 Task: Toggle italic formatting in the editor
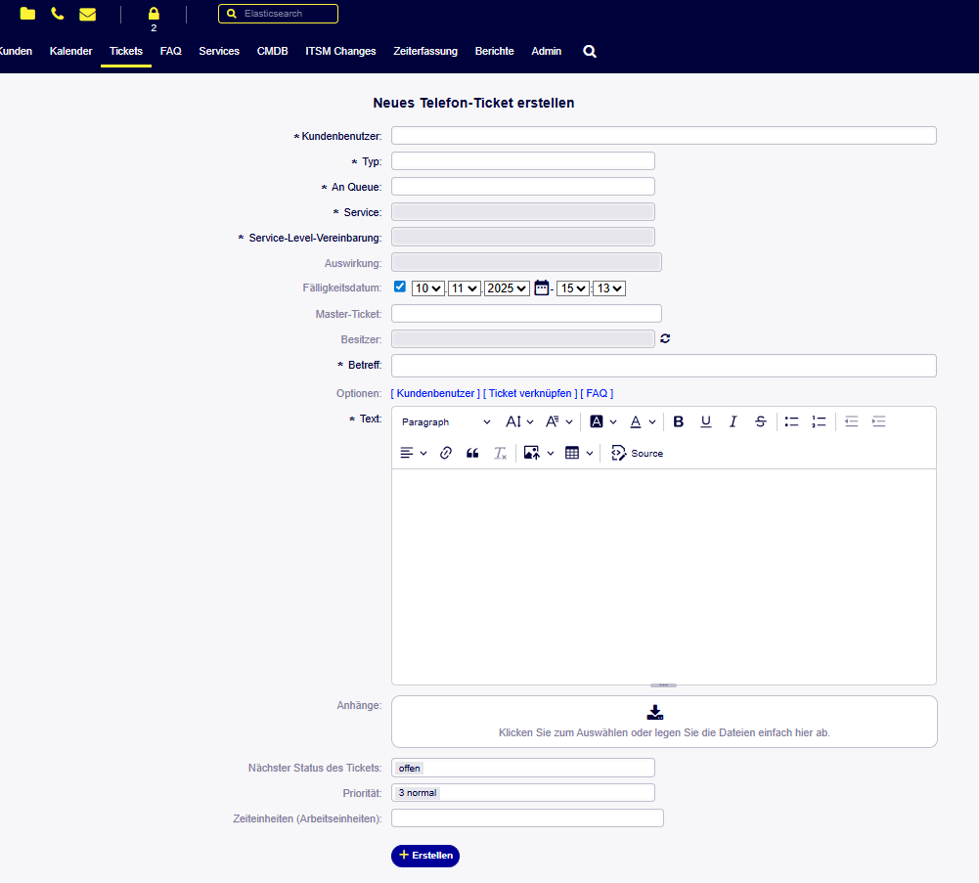click(733, 421)
